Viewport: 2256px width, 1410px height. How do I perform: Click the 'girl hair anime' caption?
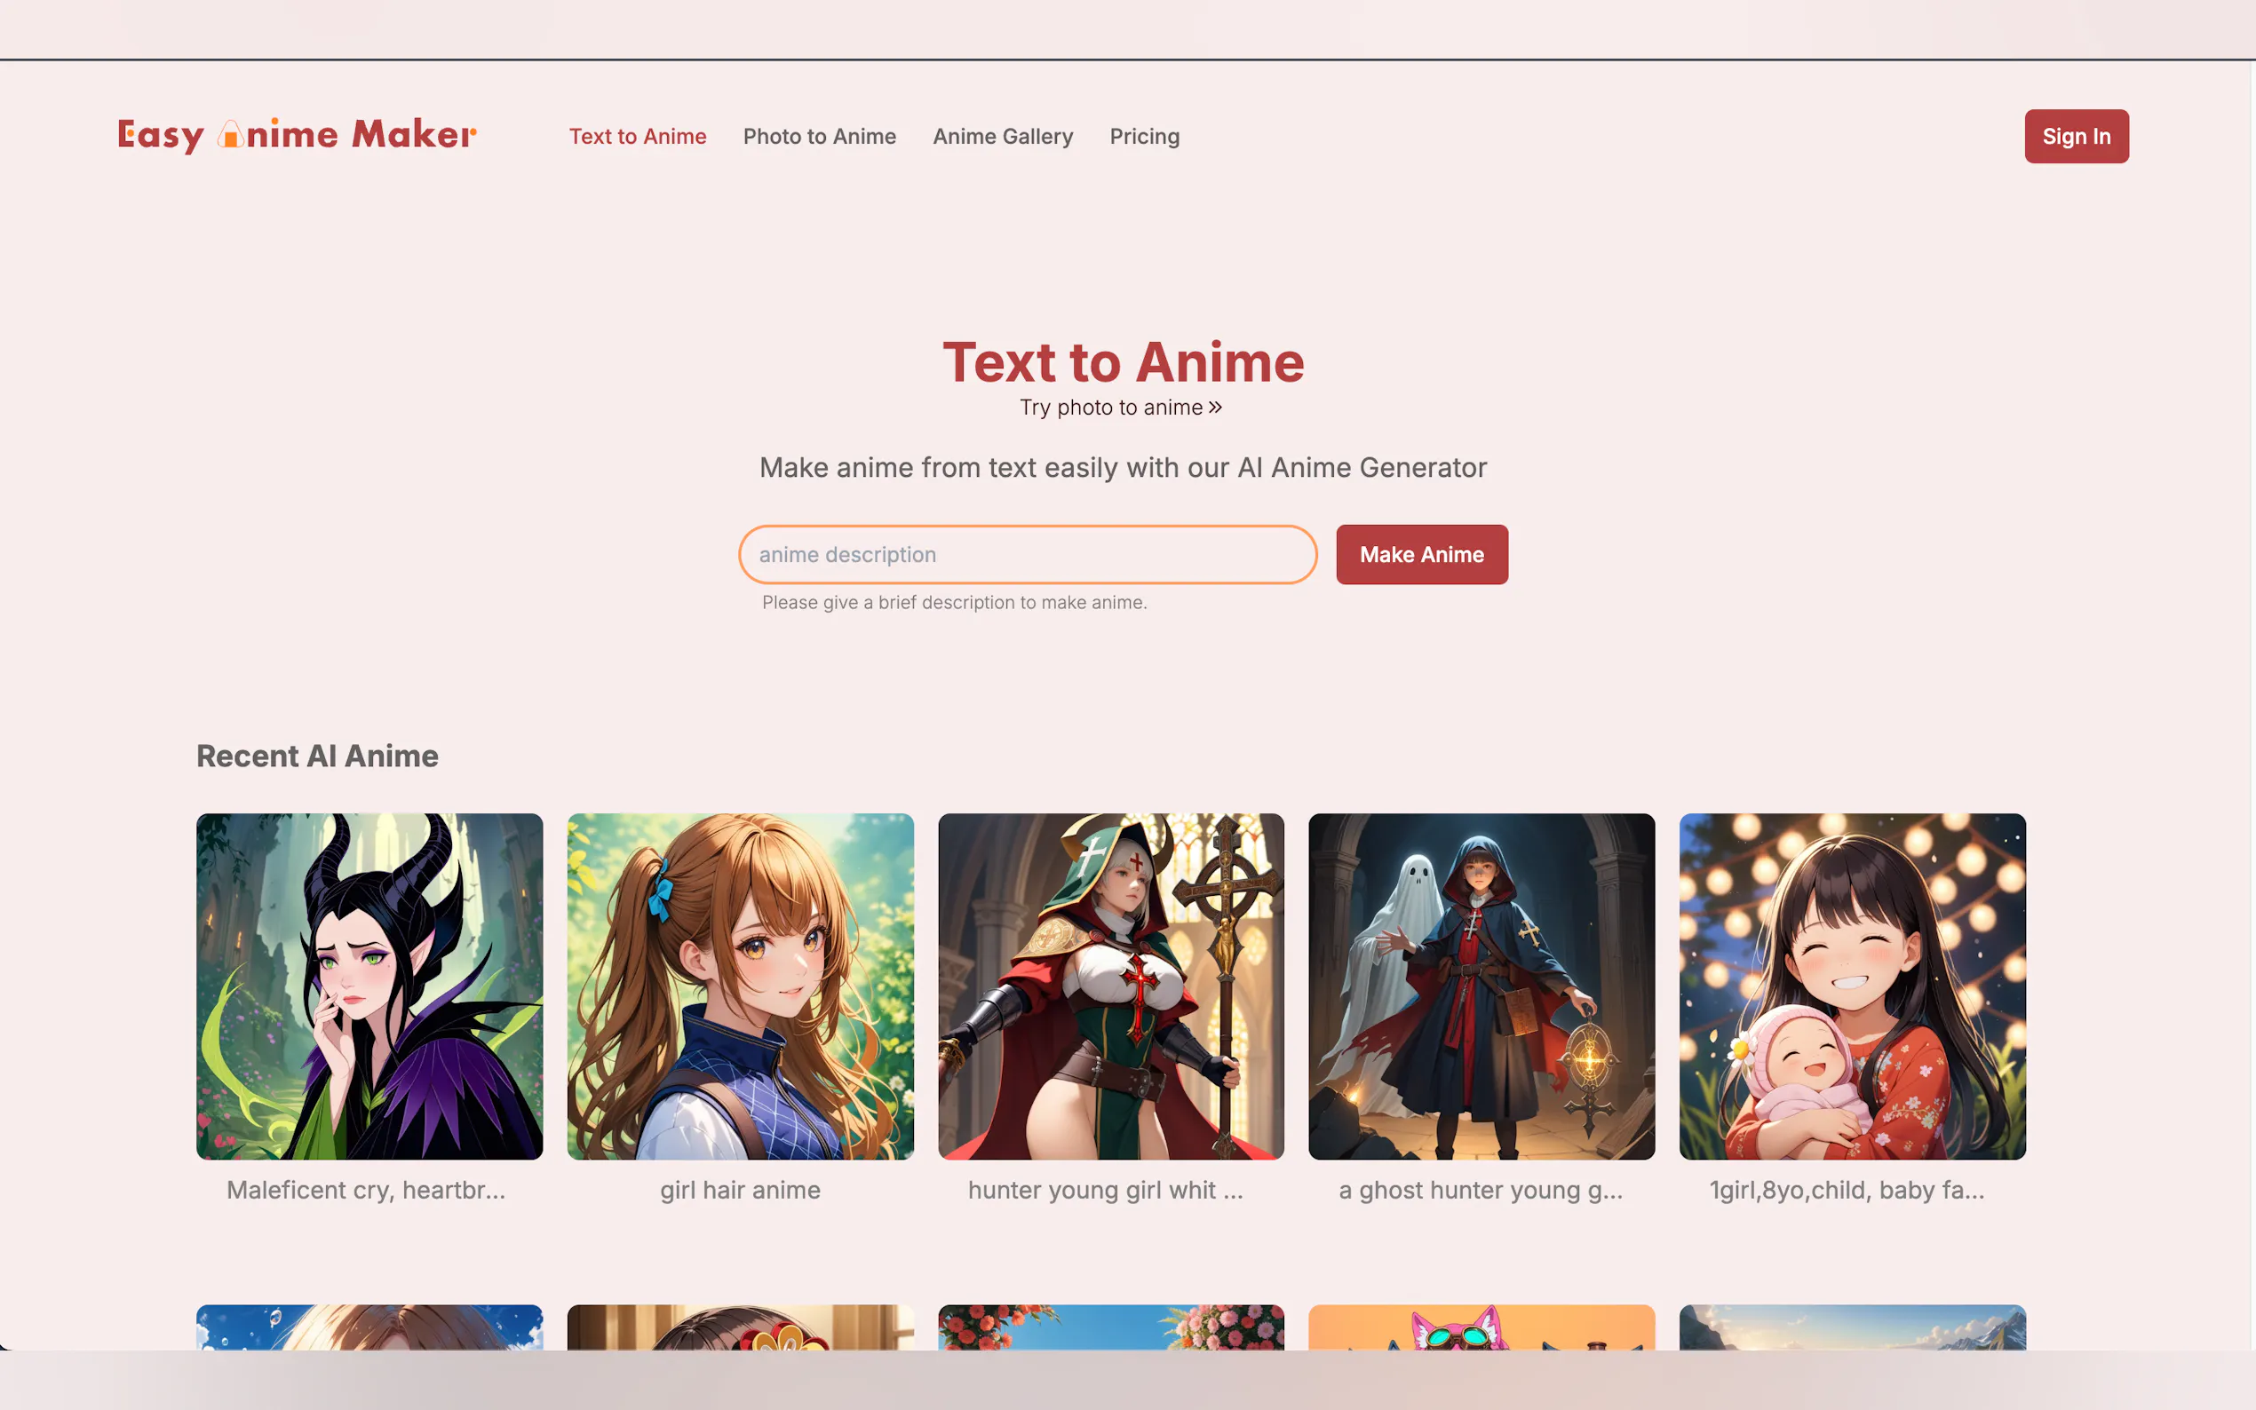pyautogui.click(x=740, y=1190)
